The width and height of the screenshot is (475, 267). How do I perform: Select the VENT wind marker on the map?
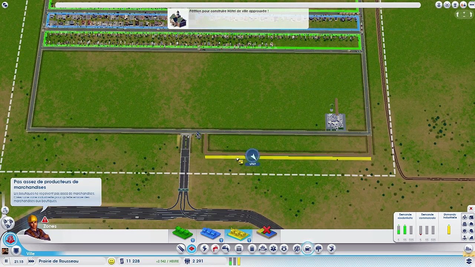click(252, 157)
